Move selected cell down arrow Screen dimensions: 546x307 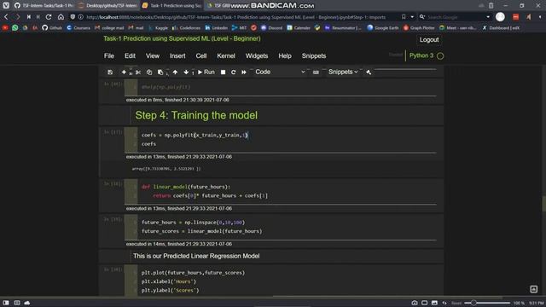(x=186, y=72)
